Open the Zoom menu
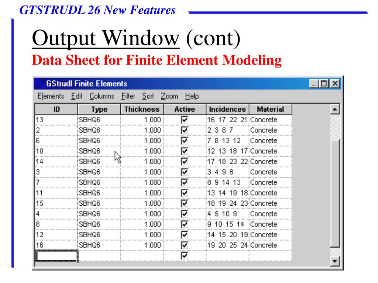 coord(169,96)
